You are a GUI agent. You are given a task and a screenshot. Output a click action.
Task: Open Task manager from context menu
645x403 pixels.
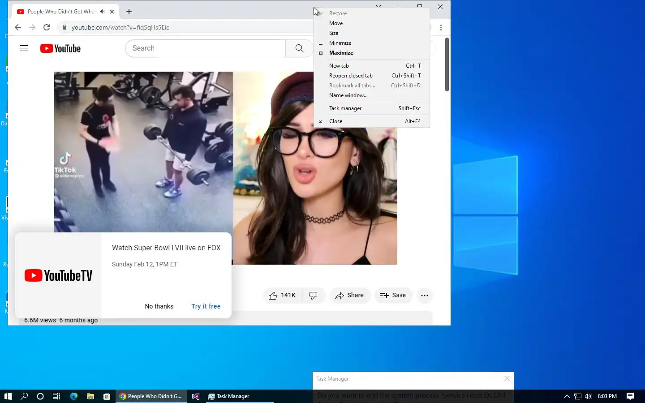(372, 108)
